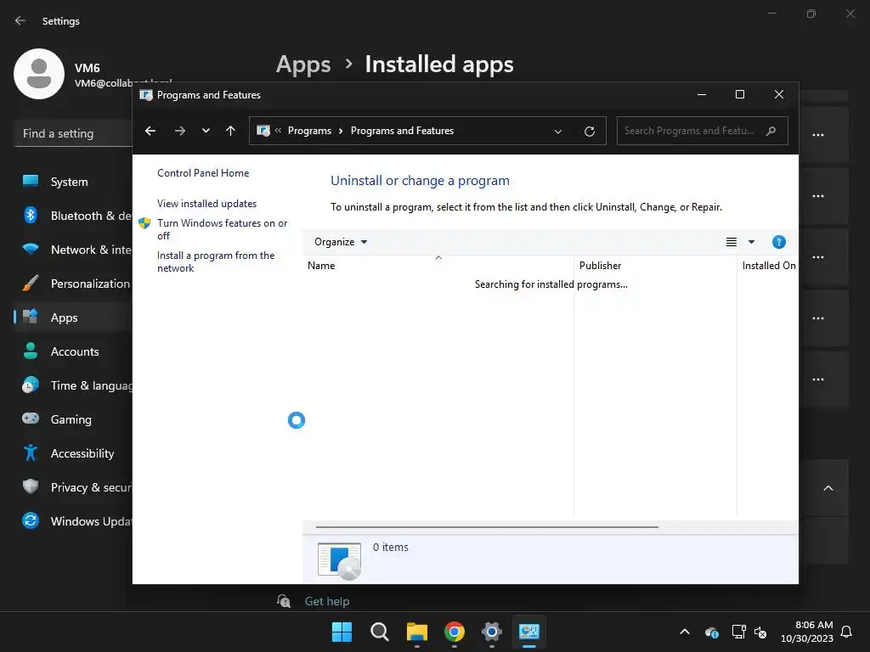Focus the Find a setting search box
The width and height of the screenshot is (870, 652).
pos(73,133)
